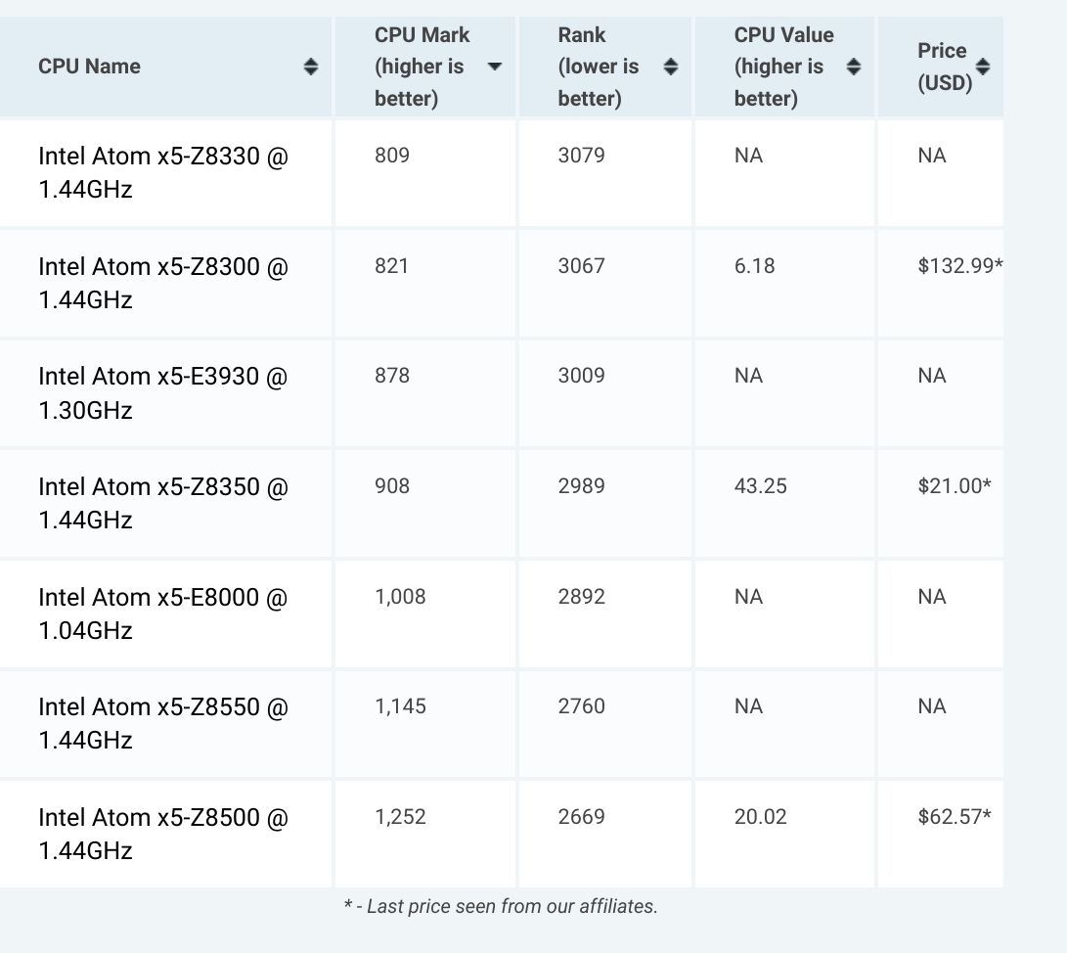Click the Intel Atom x5-Z8500 name

tap(163, 834)
